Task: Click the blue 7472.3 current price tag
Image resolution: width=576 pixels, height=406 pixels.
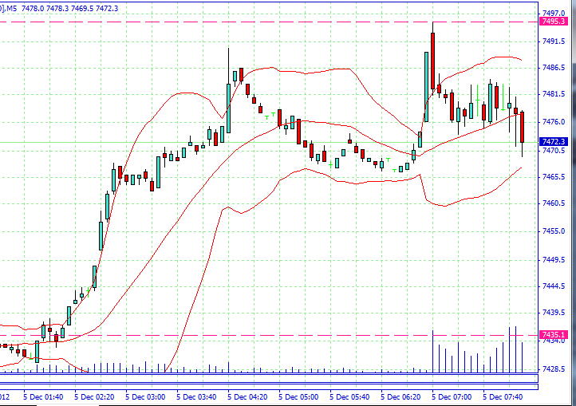Action: [553, 141]
